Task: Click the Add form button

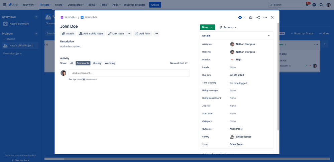Action: point(143,34)
